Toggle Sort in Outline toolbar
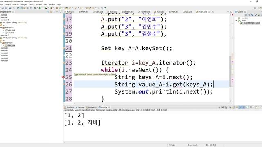Viewport: 262px width, 147px height. 249,15
